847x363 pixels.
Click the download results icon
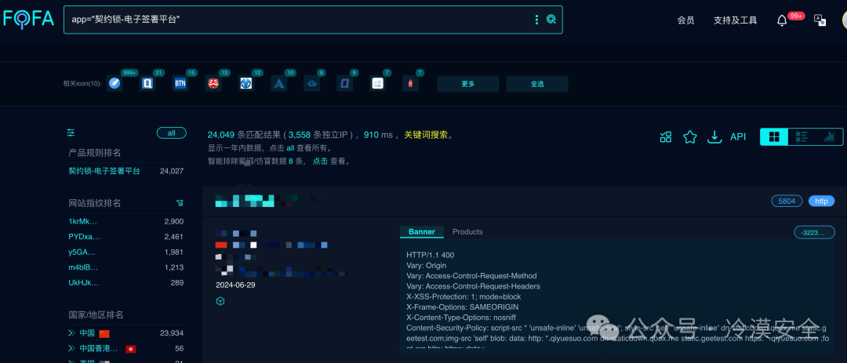coord(714,136)
